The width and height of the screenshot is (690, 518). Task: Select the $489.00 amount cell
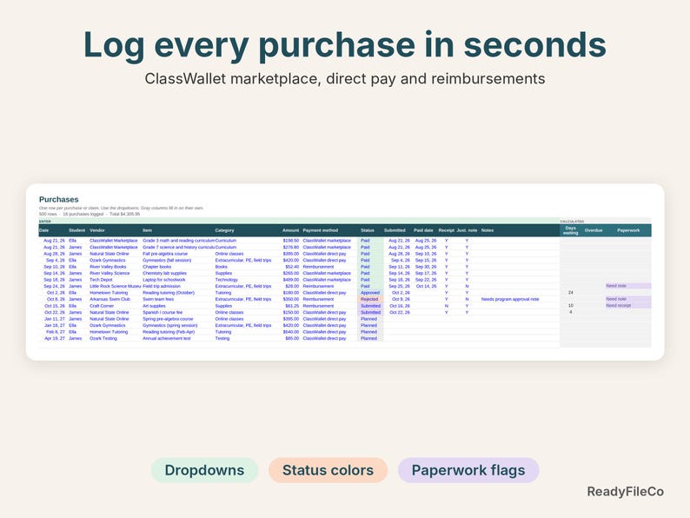pyautogui.click(x=291, y=280)
